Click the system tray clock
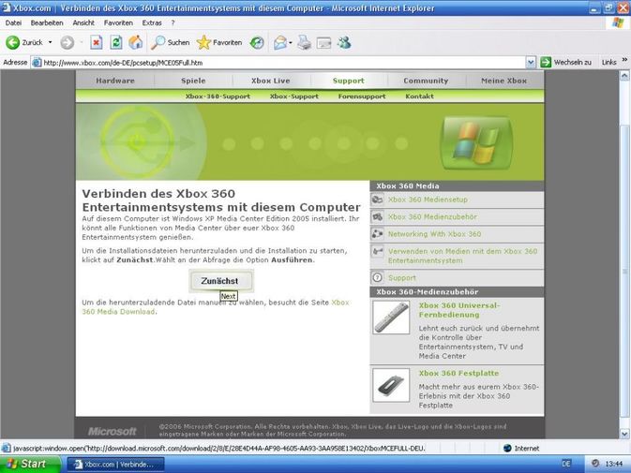 tap(614, 464)
